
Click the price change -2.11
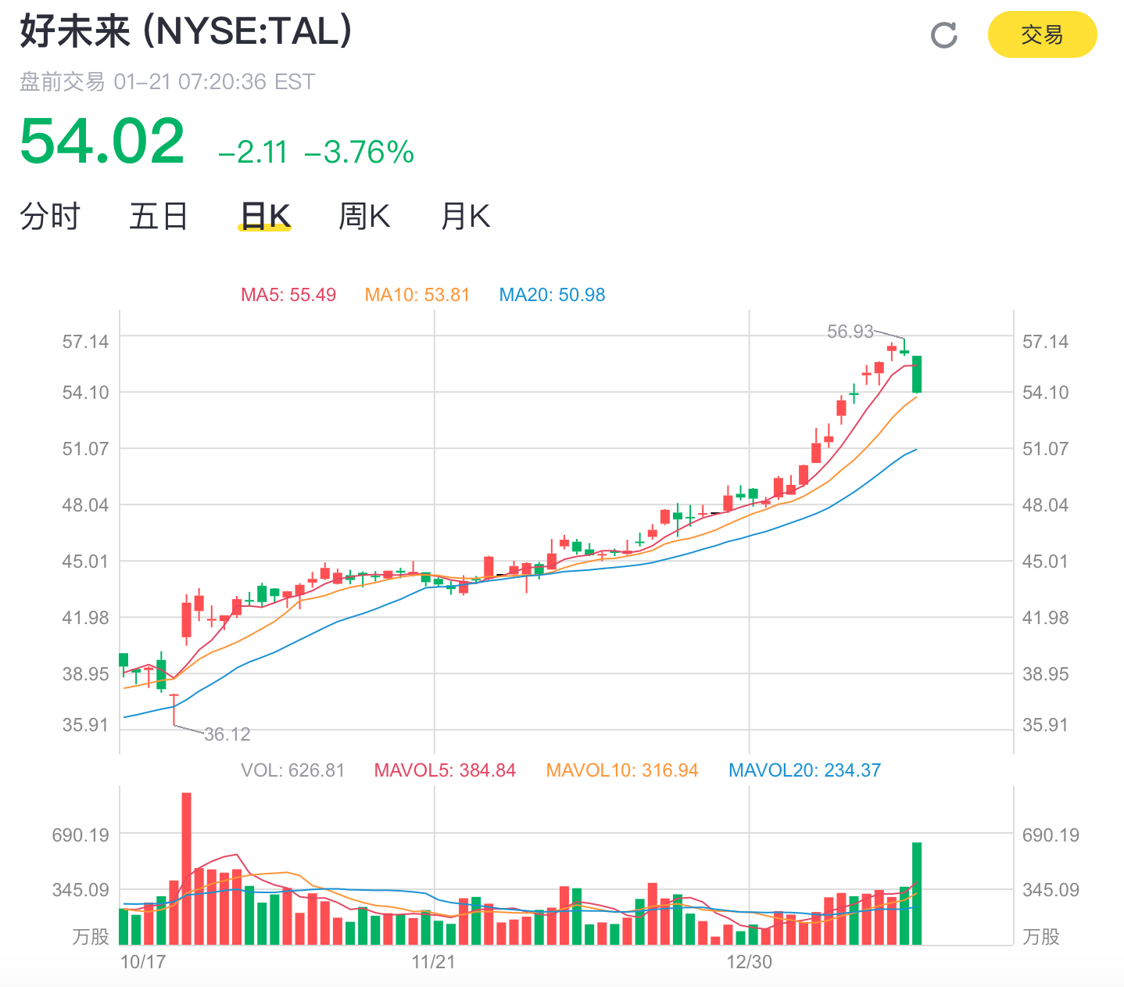(253, 152)
